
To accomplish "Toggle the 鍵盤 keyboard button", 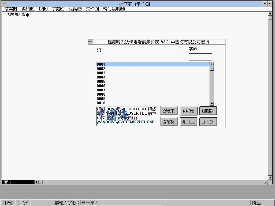I will (256, 203).
